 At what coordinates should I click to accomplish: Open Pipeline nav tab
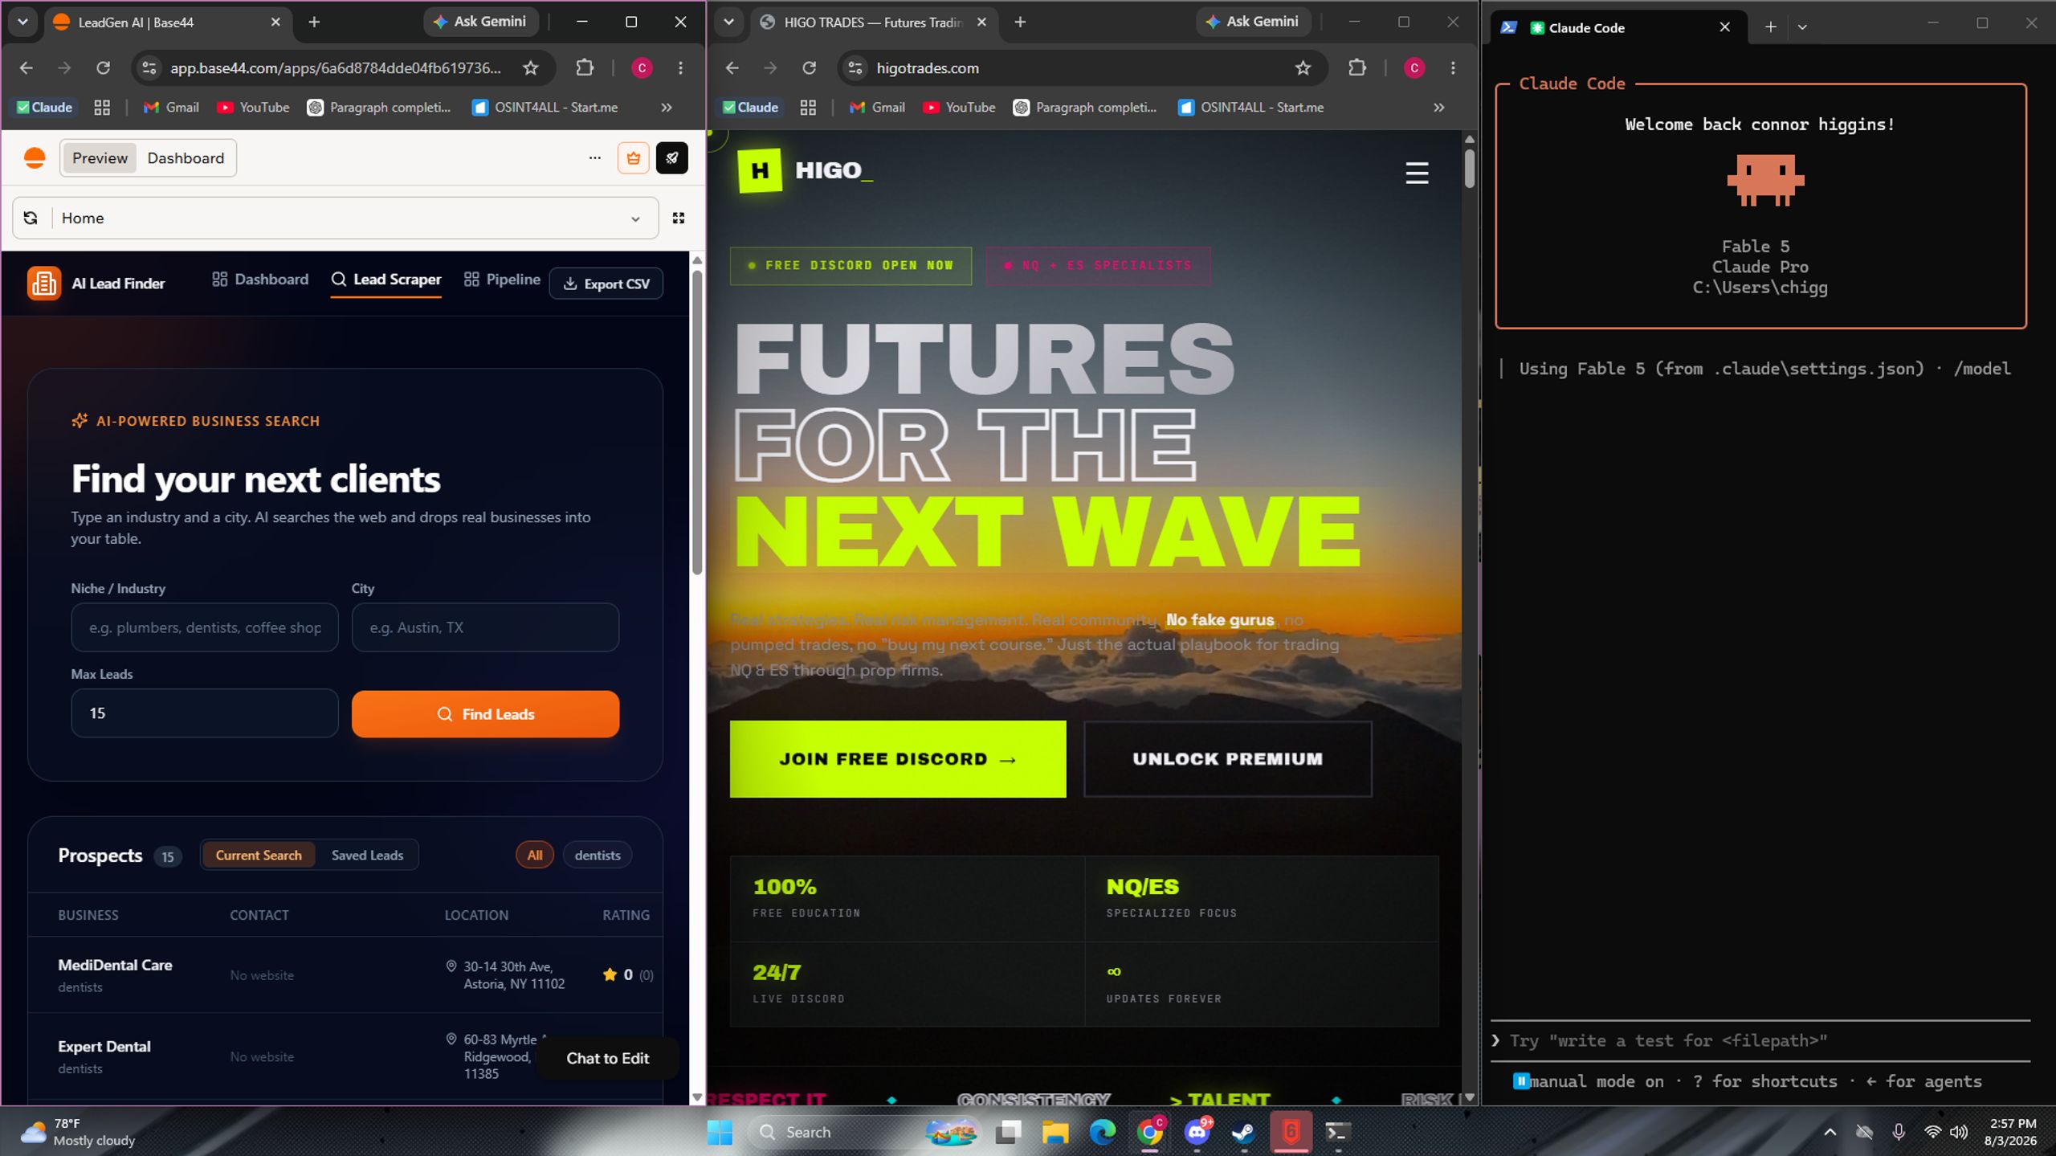coord(502,280)
